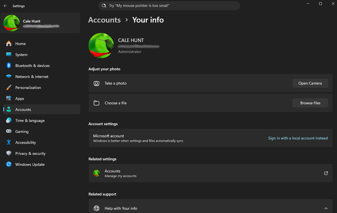Image resolution: width=337 pixels, height=213 pixels.
Task: Click the Microsoft account row
Action: pos(211,138)
